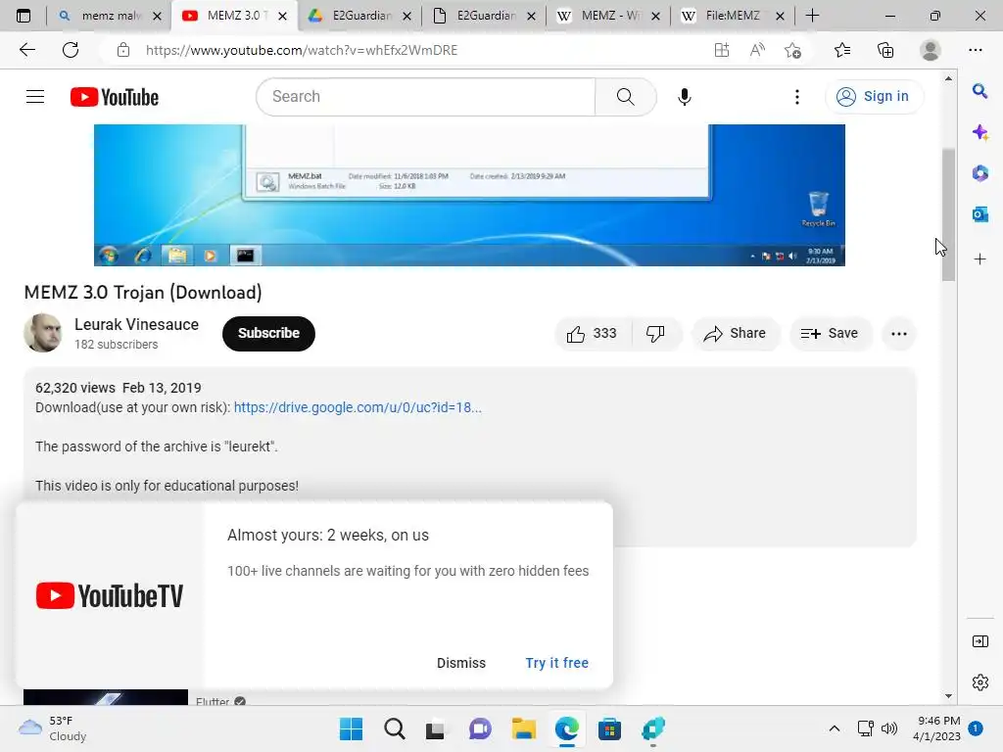1003x752 pixels.
Task: Open channel name Leurak Vinesauce
Action: pos(136,325)
